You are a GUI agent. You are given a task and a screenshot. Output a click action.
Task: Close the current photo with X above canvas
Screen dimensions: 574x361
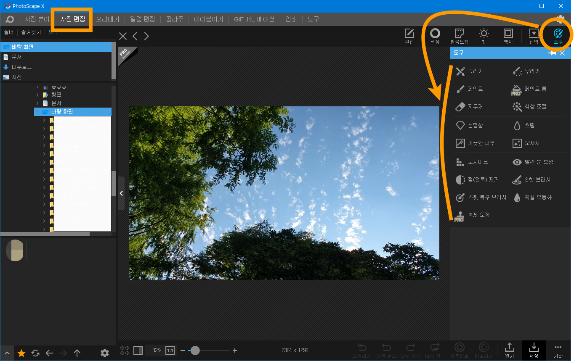(x=123, y=36)
